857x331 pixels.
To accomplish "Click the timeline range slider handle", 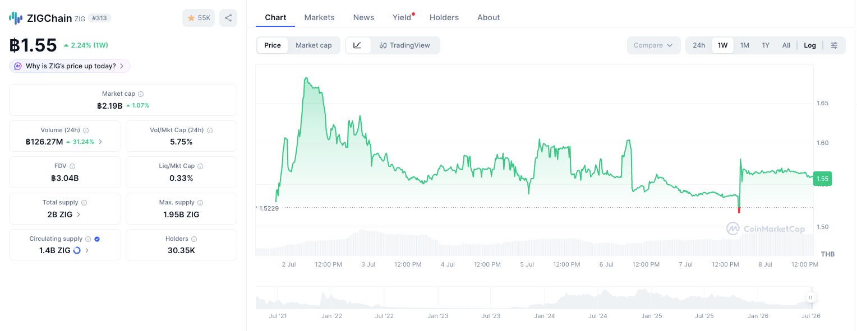I will [810, 297].
